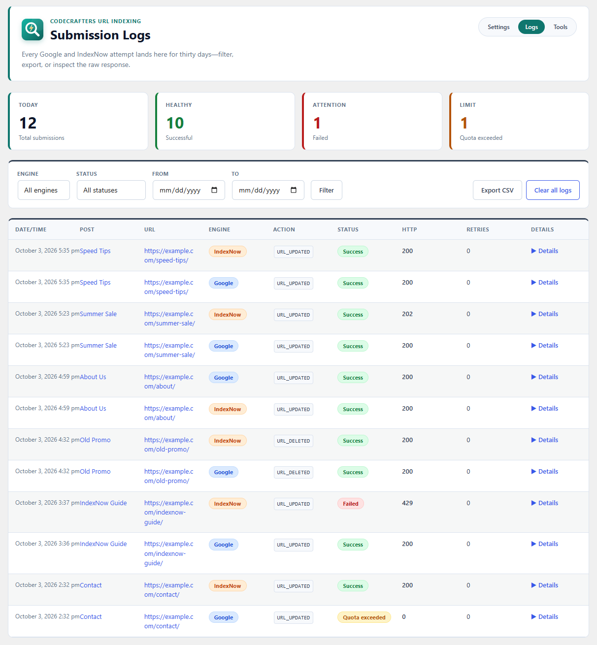597x645 pixels.
Task: Click HTTP code 202 in Summer Sale row
Action: point(407,314)
